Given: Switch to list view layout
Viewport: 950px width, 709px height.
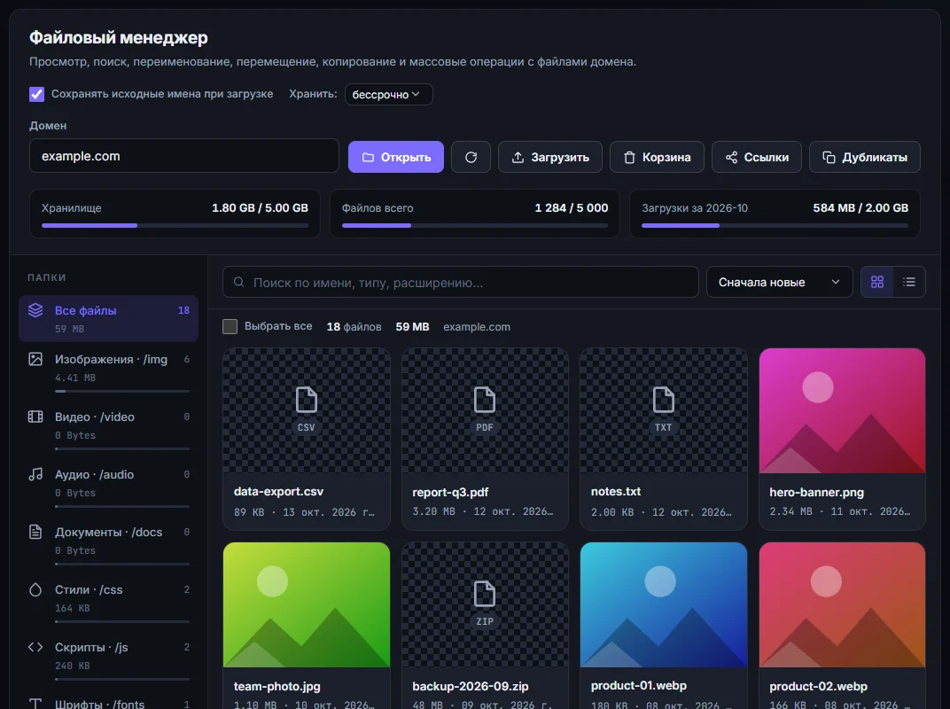Looking at the screenshot, I should (x=909, y=282).
